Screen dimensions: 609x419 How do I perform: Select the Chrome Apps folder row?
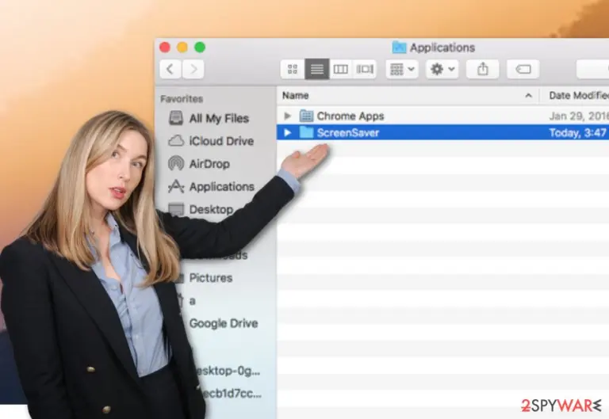coord(442,116)
